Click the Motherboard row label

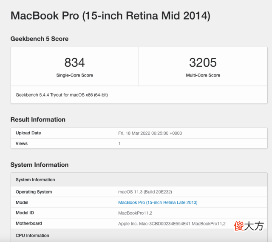pos(28,223)
